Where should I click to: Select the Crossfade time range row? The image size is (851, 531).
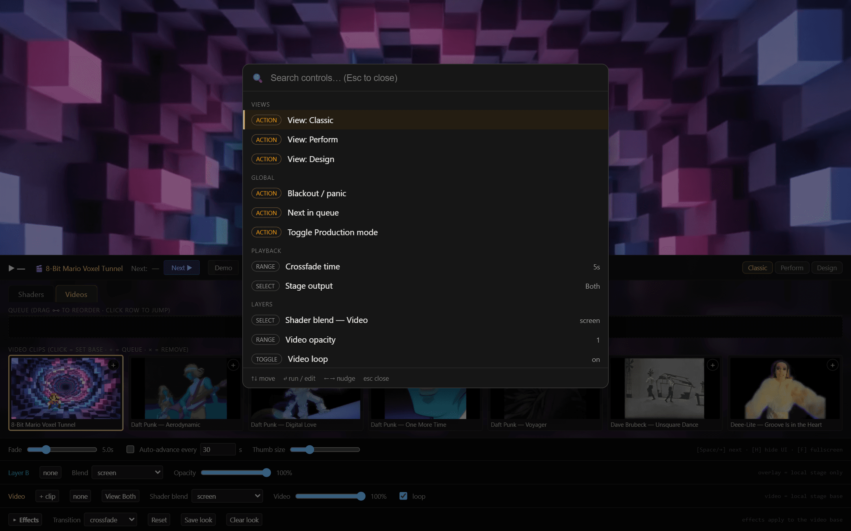[x=425, y=267]
